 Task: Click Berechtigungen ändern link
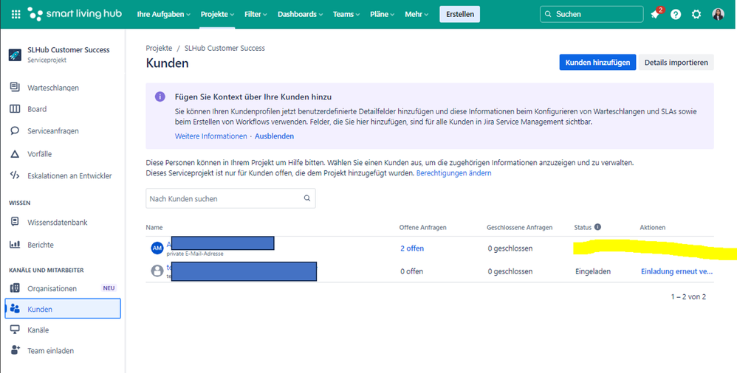tap(454, 173)
